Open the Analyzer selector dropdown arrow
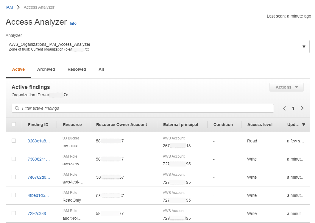315x223 pixels. pos(304,46)
